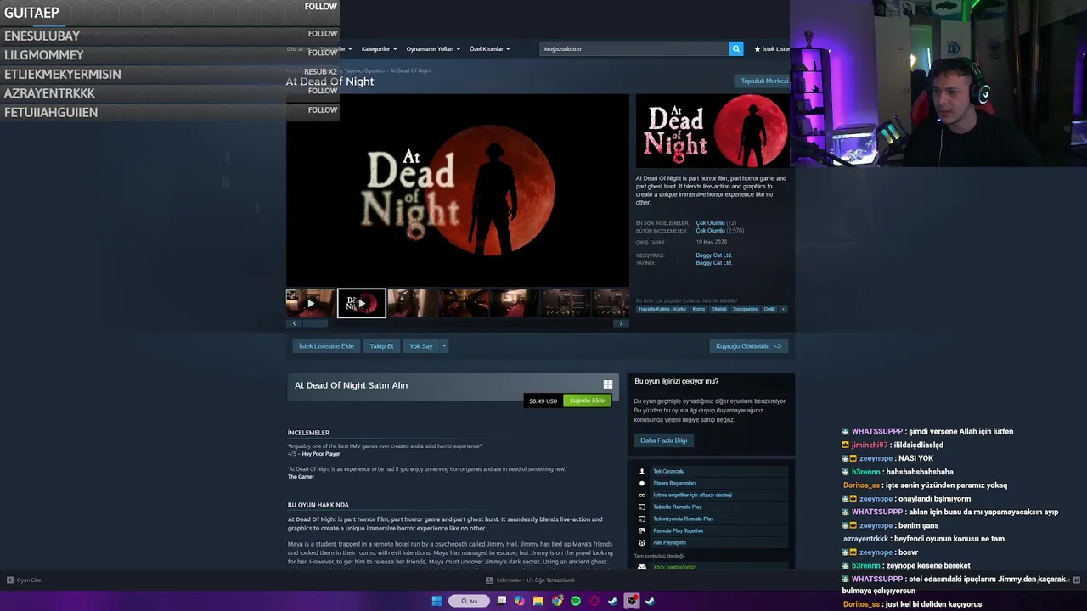1087x611 pixels.
Task: Click the store search magnifier button
Action: [736, 48]
